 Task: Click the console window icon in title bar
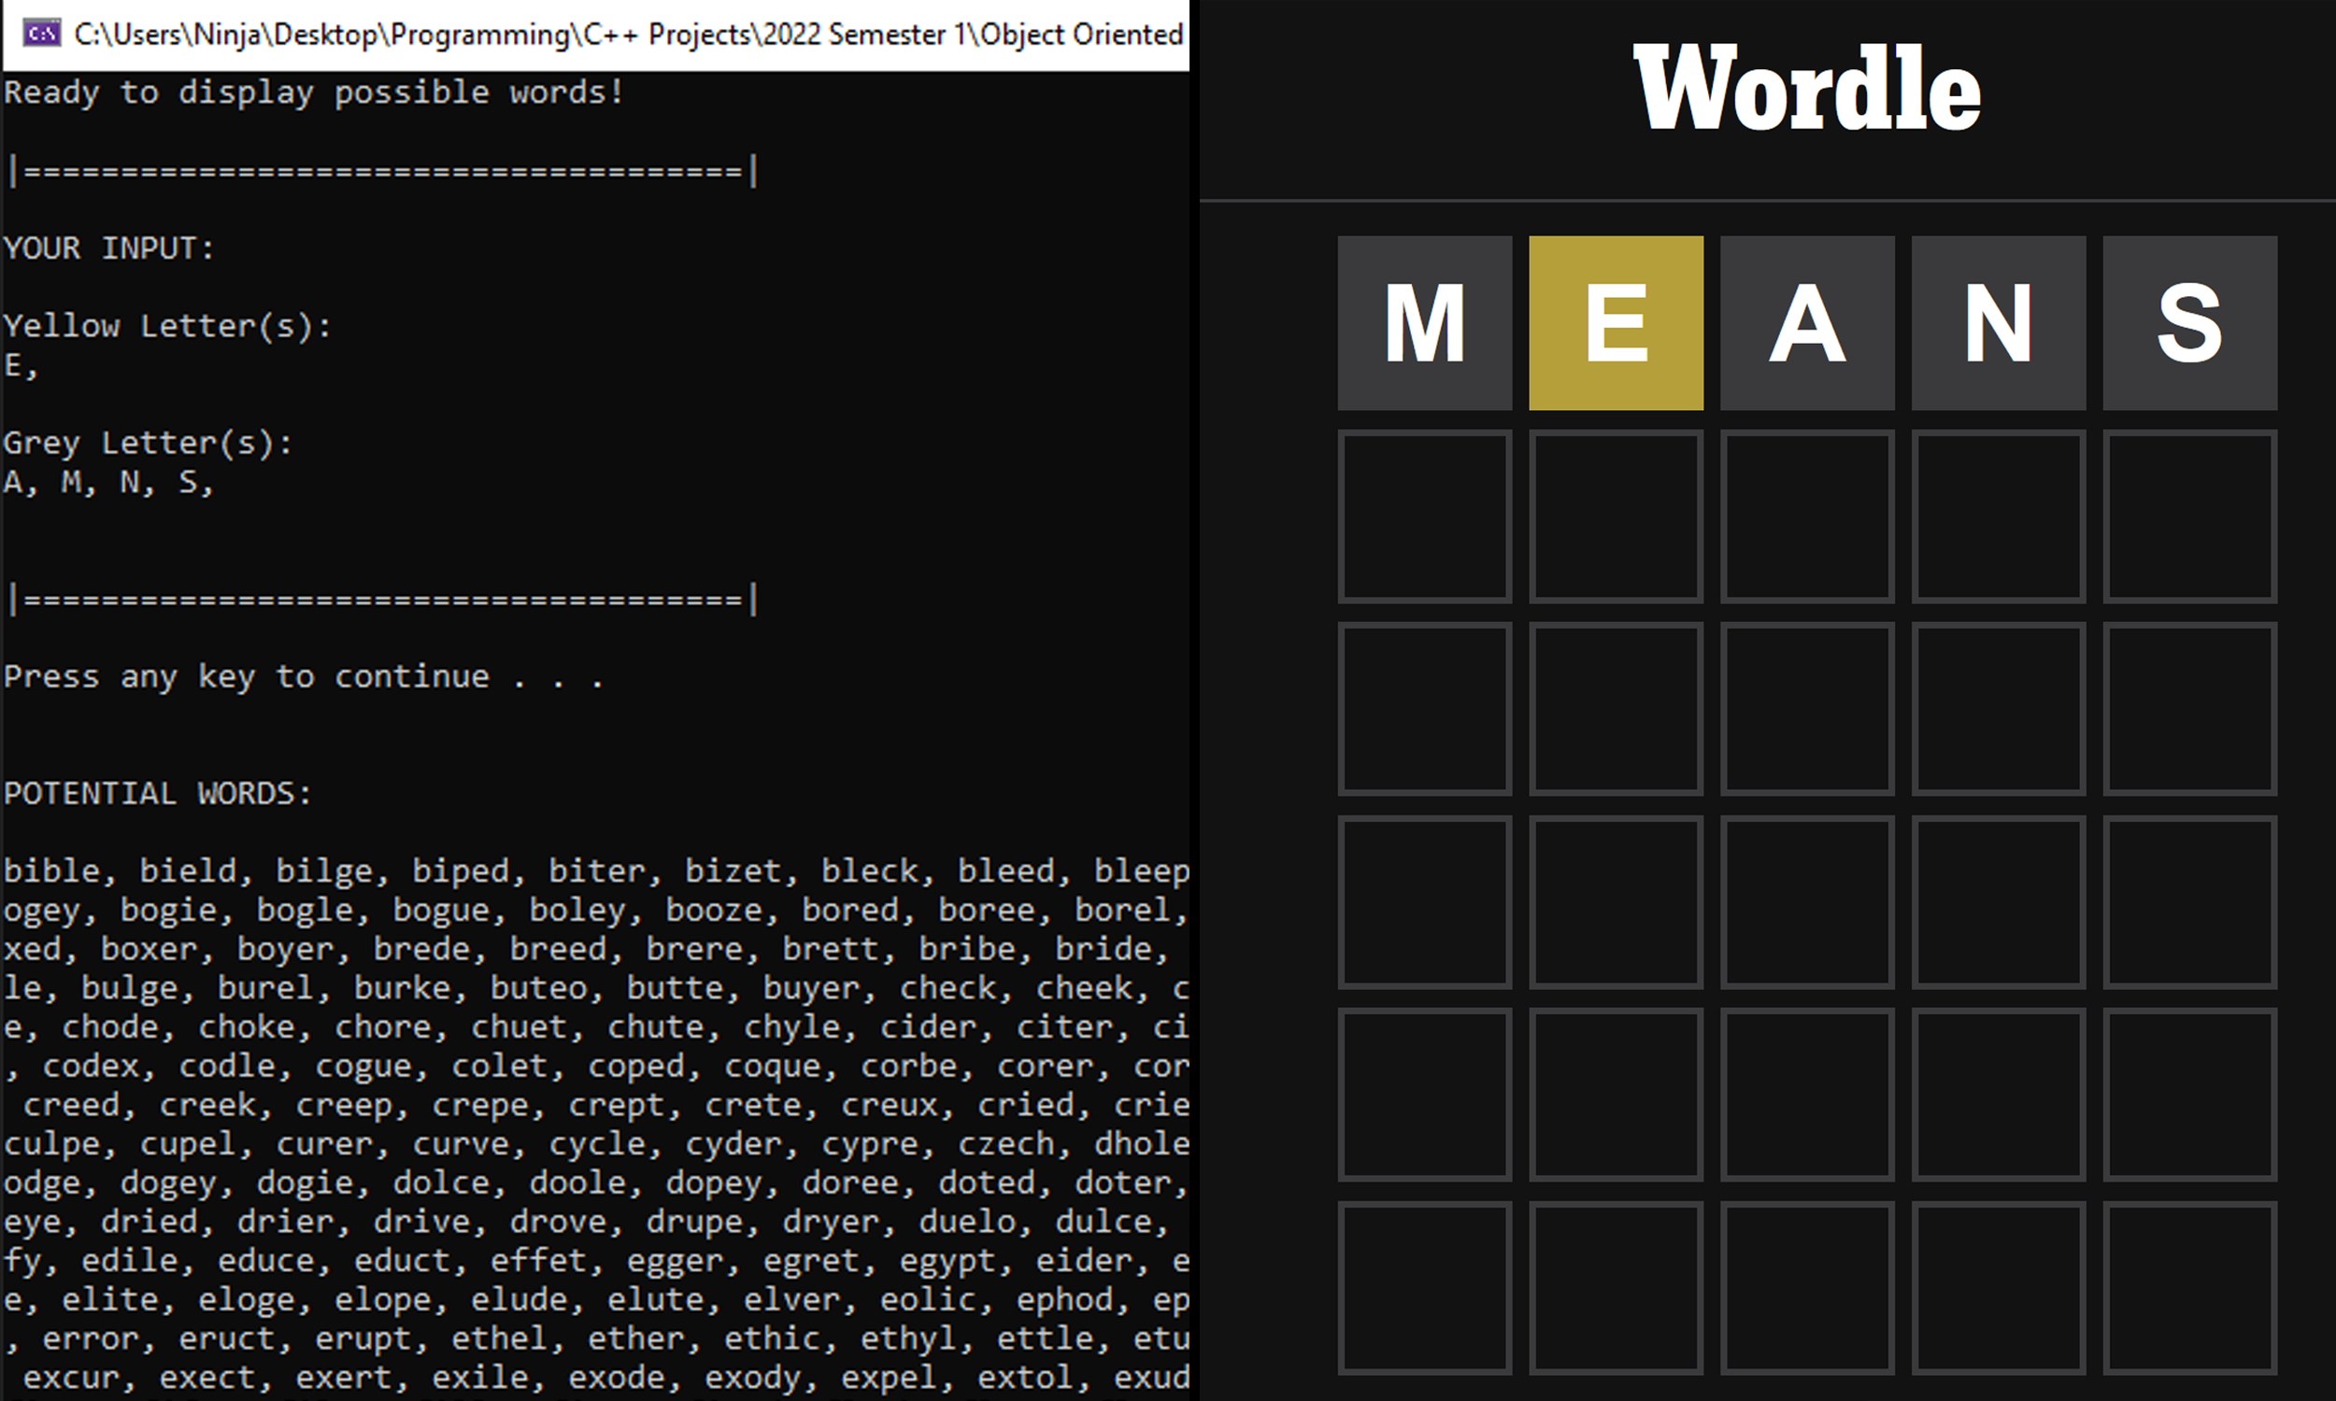pyautogui.click(x=41, y=34)
